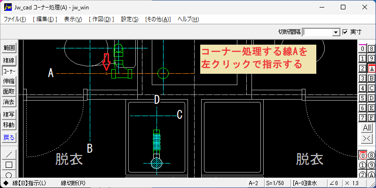Viewport: 376px width, 188px height.
Task: Open the 表示(V) menu
Action: (73, 19)
